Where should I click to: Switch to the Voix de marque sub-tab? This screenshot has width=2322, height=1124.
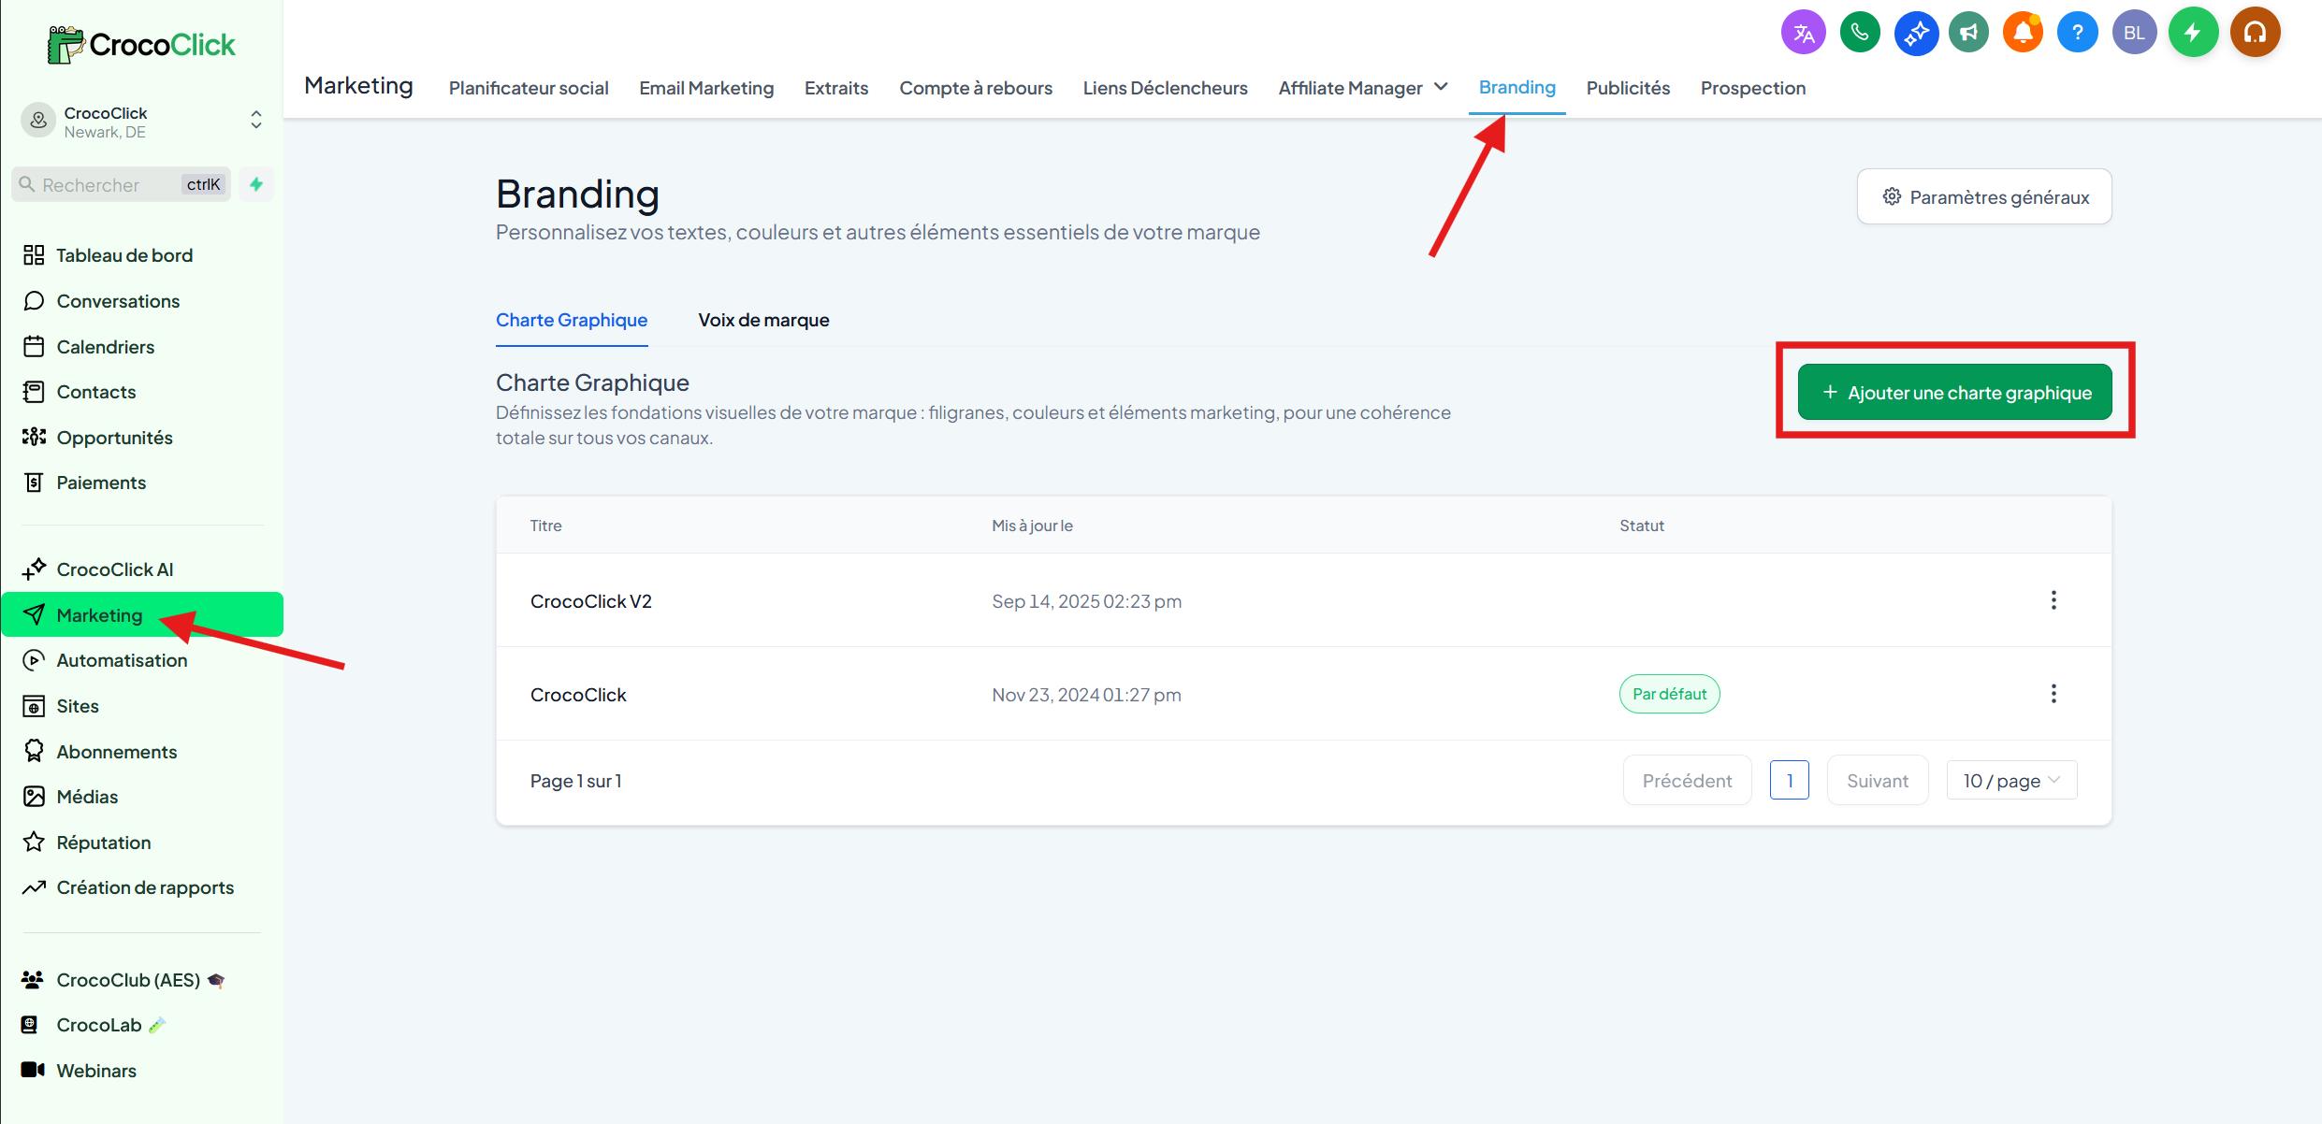(x=763, y=320)
